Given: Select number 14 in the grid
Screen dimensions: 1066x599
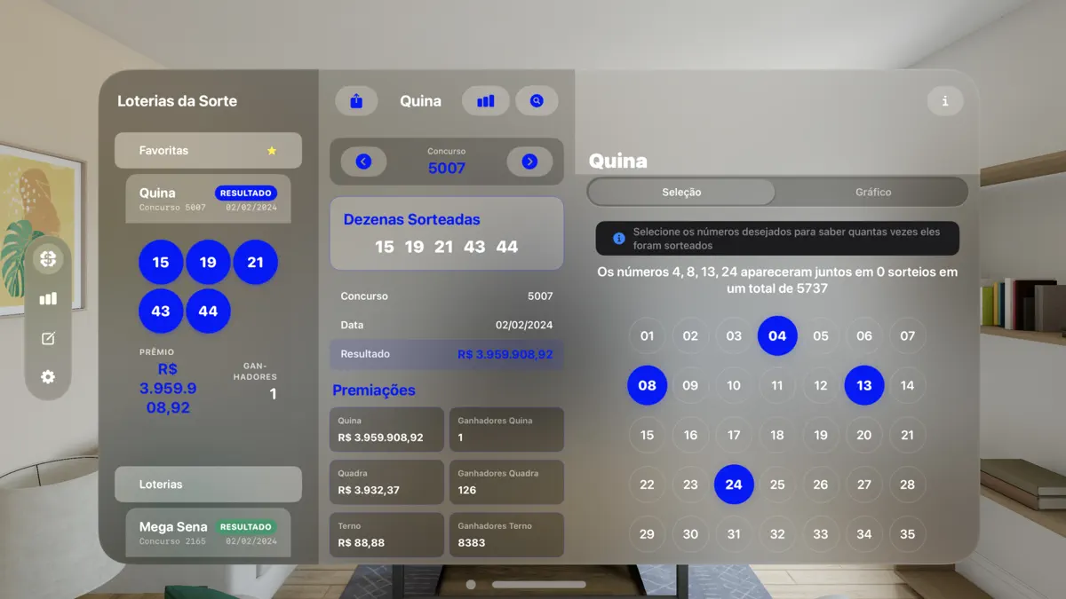Looking at the screenshot, I should click(907, 385).
